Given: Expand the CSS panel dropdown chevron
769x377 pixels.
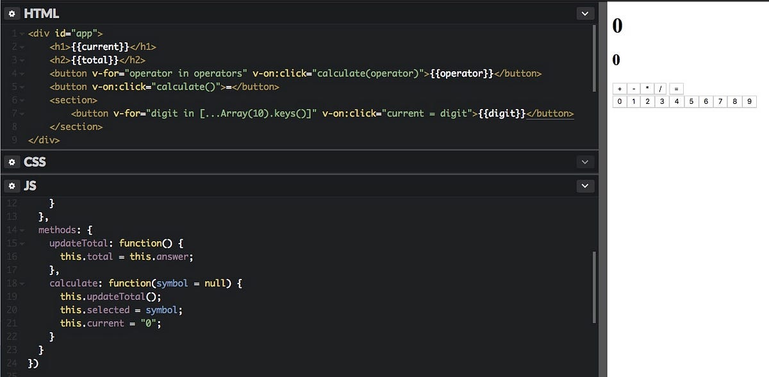Looking at the screenshot, I should click(x=584, y=162).
